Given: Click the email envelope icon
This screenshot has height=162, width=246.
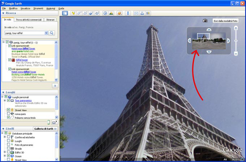Looking at the screenshot, I should click(x=136, y=13).
